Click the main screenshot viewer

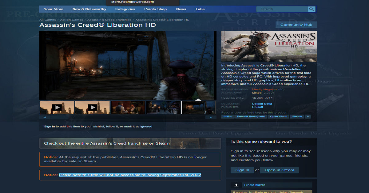click(x=128, y=65)
